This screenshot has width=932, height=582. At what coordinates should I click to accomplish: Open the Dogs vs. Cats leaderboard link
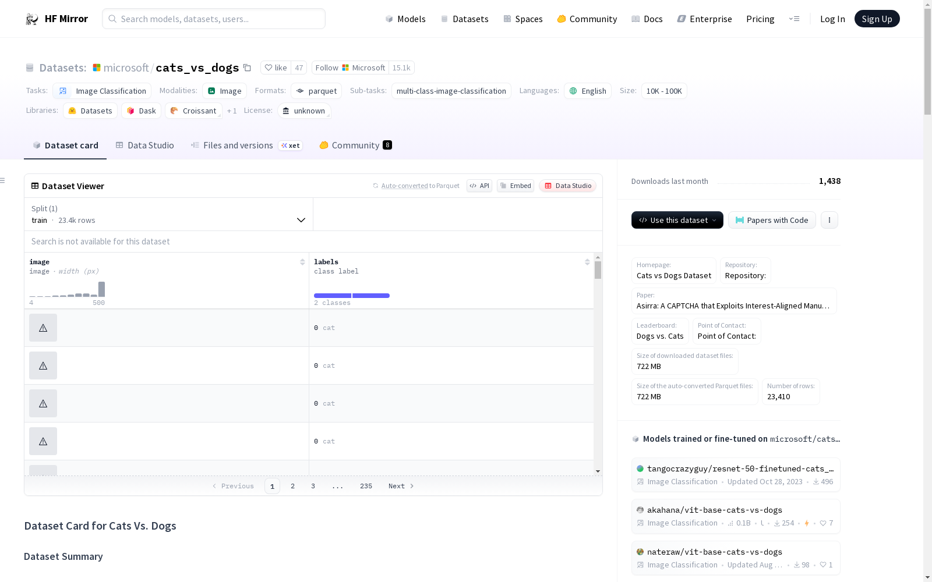[x=660, y=331]
